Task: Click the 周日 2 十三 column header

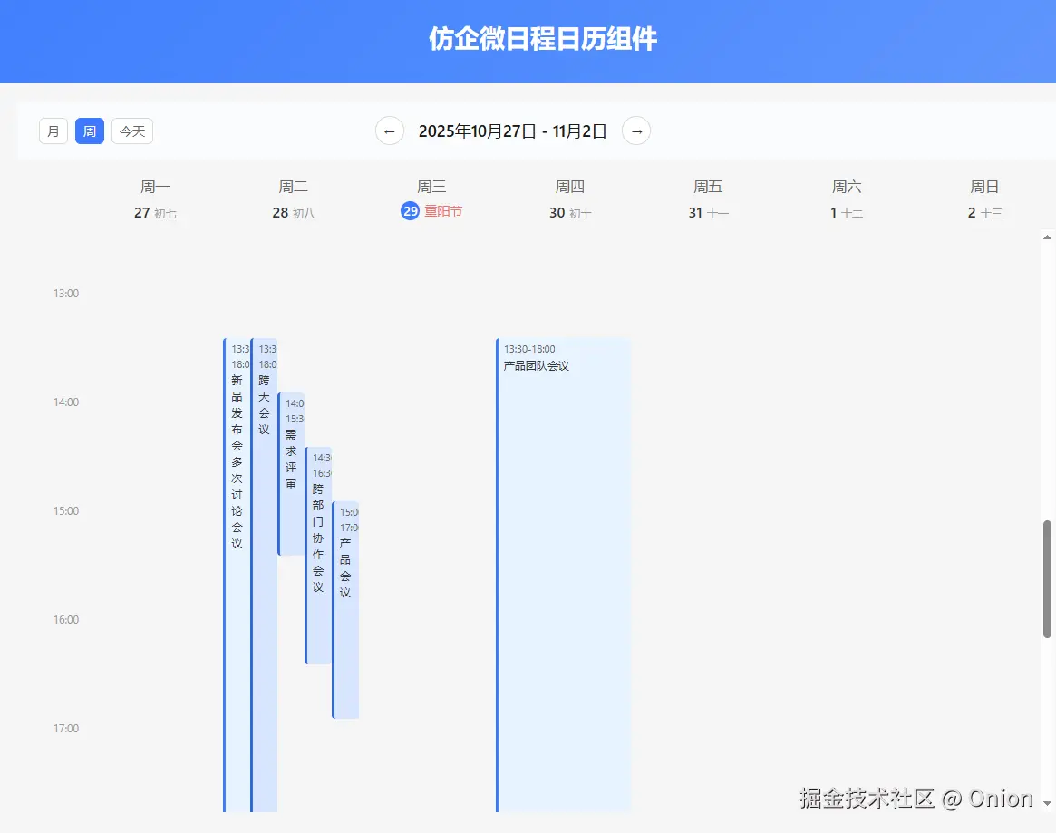Action: coord(984,199)
